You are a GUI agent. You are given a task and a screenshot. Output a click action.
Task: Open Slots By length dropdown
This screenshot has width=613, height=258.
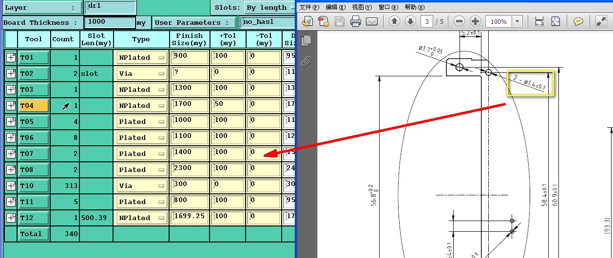pyautogui.click(x=269, y=7)
